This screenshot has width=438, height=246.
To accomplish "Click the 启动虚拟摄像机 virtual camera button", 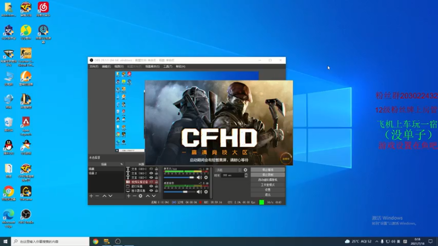I will 268,180.
